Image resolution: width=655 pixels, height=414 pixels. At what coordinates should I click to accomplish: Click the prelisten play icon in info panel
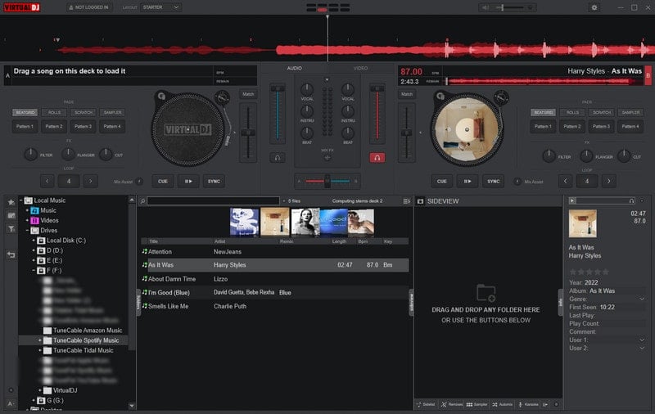(572, 200)
